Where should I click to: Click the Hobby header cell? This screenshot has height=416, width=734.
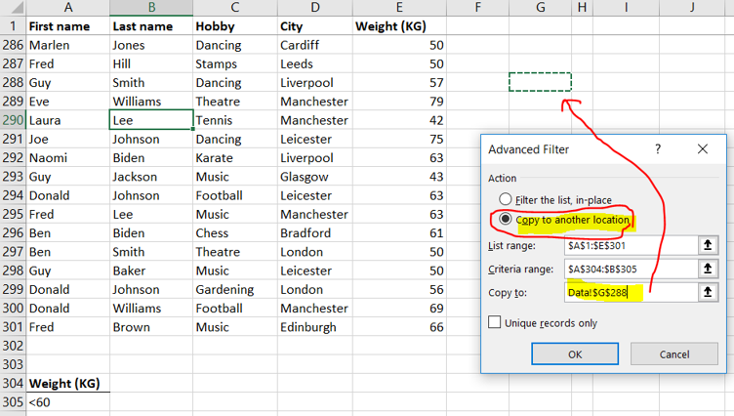tap(234, 25)
